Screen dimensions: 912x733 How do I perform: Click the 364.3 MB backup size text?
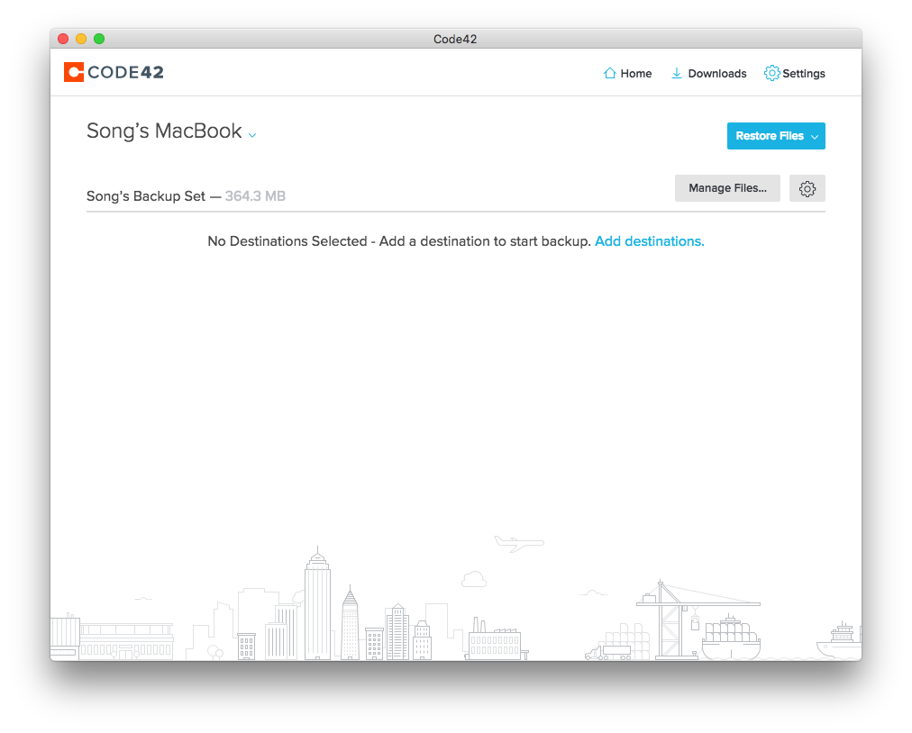point(255,196)
